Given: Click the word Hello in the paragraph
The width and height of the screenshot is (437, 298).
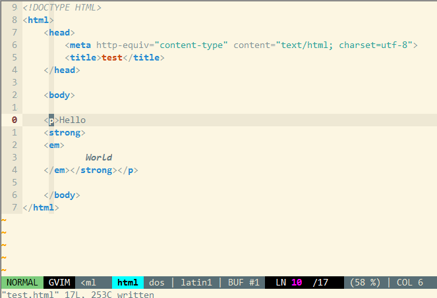Looking at the screenshot, I should (x=73, y=120).
